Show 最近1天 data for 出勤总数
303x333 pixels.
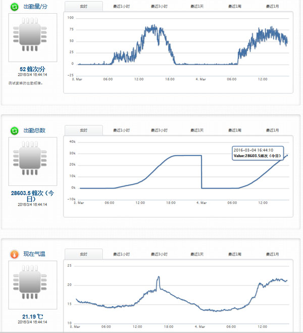[x=197, y=130]
